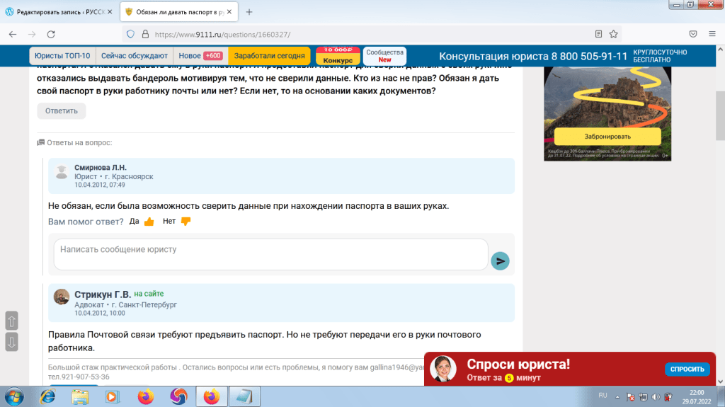
Task: Open the Firefox hamburger menu
Action: coord(713,34)
